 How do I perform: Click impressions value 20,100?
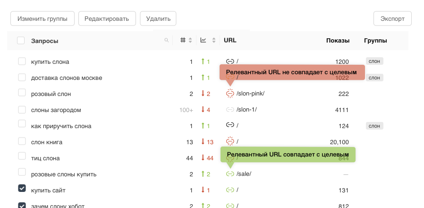pos(339,142)
